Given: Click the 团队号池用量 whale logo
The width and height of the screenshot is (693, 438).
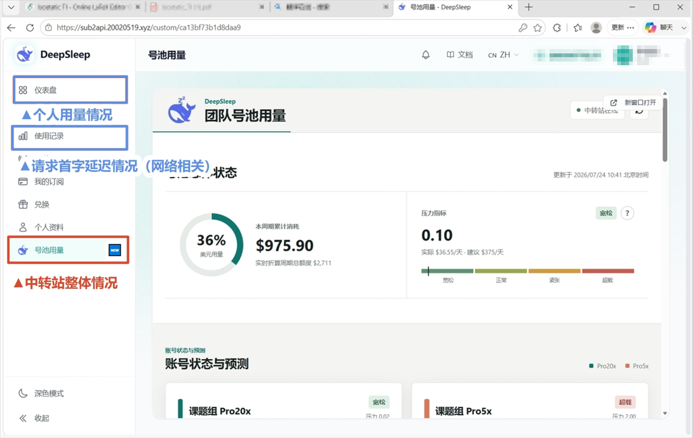Looking at the screenshot, I should (182, 110).
